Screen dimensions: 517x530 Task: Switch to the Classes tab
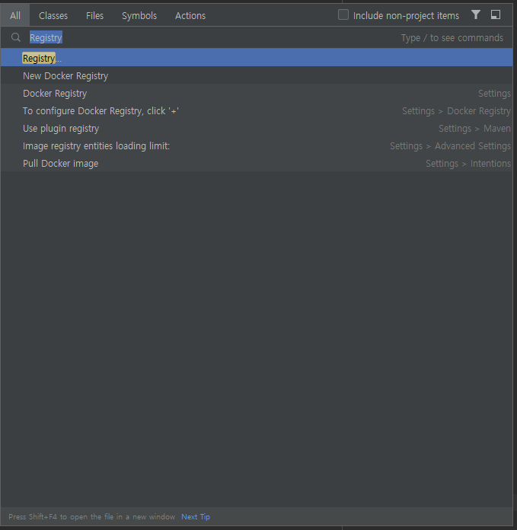(x=53, y=15)
